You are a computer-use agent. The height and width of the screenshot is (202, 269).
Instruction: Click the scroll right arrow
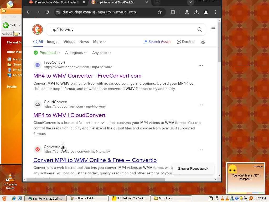coord(215,179)
